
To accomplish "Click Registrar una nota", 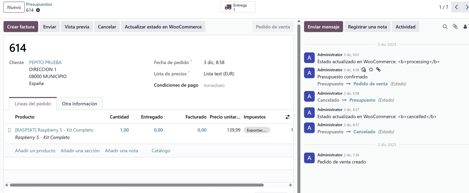I will coord(367,27).
